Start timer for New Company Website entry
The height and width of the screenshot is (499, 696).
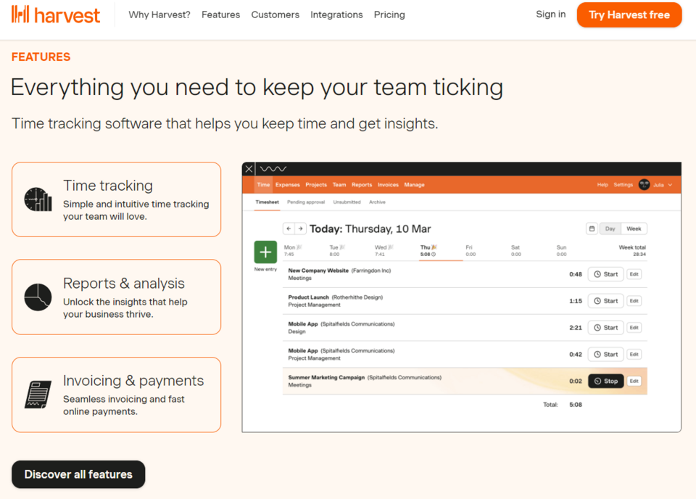coord(606,274)
